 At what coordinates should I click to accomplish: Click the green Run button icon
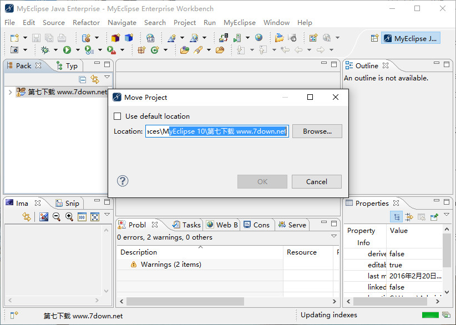(67, 50)
